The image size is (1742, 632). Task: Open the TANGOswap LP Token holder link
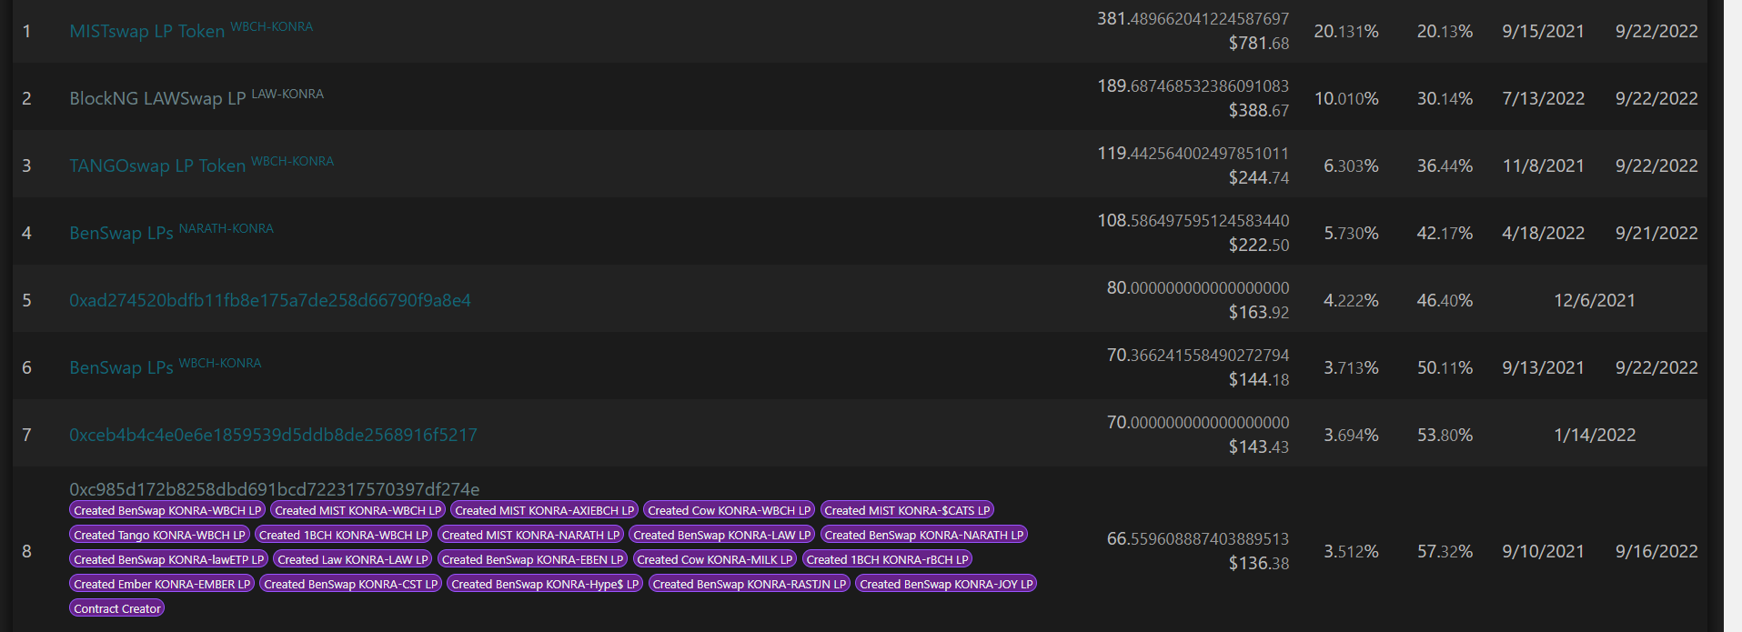coord(157,166)
